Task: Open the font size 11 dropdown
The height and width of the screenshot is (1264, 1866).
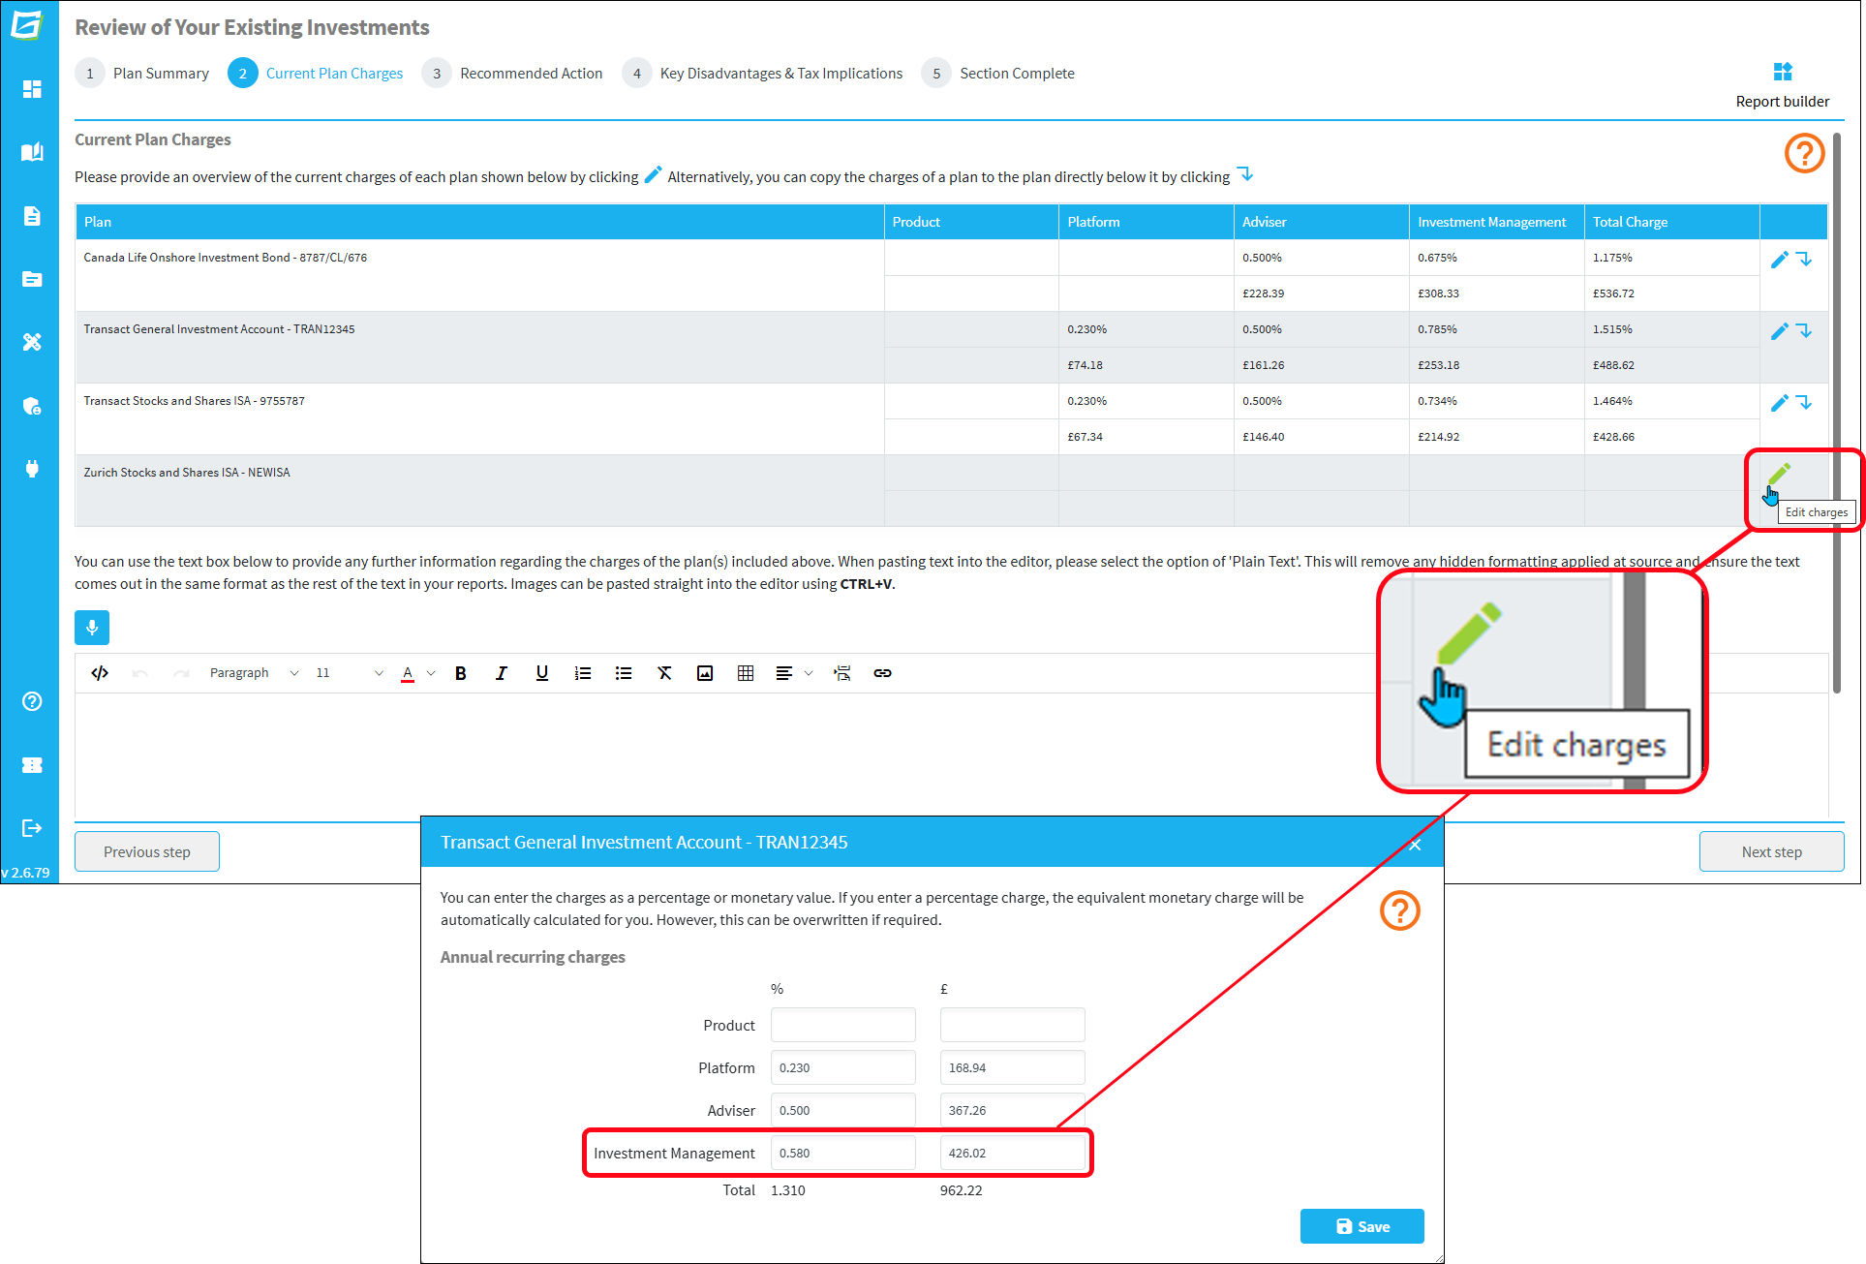Action: pyautogui.click(x=349, y=673)
